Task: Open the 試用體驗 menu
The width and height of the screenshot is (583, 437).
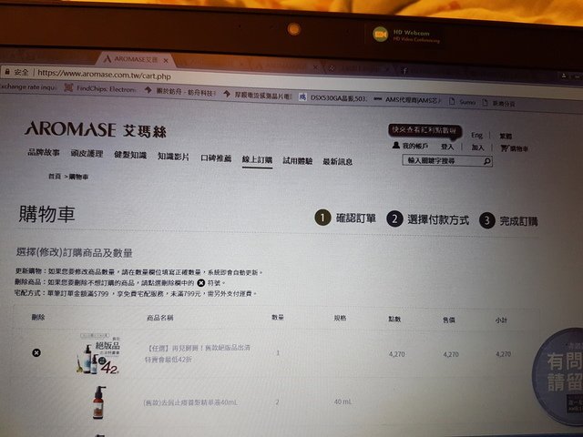Action: pos(298,160)
